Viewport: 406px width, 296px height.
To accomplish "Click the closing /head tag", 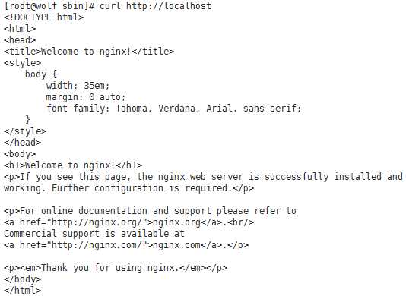I will point(23,143).
